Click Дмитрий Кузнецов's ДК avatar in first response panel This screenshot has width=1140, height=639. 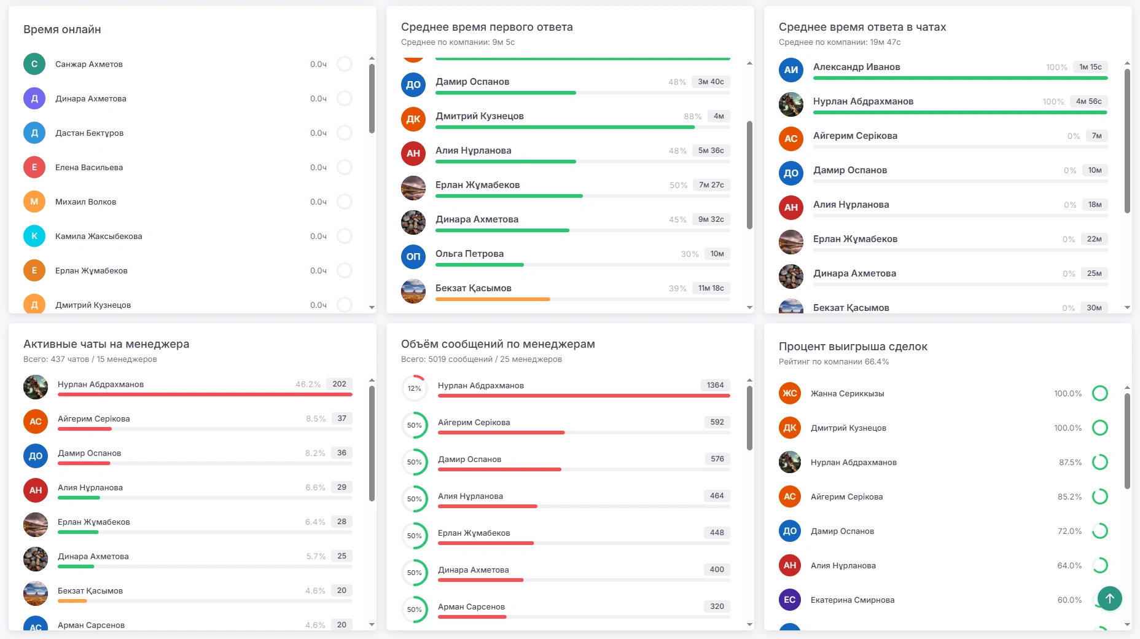point(413,119)
